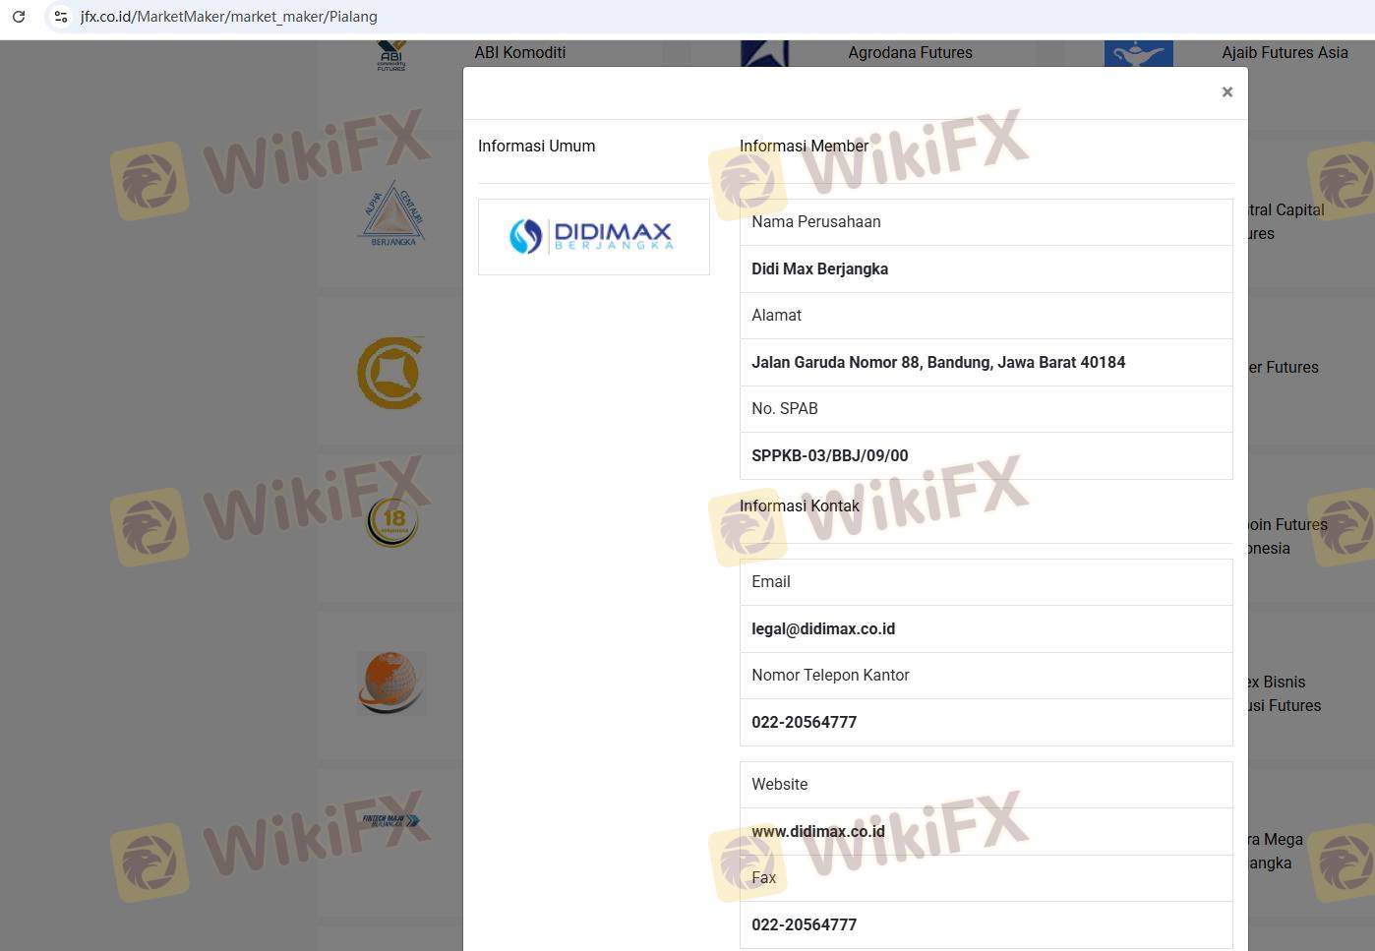Click the office phone number 022-20564777
The height and width of the screenshot is (951, 1375).
pyautogui.click(x=804, y=723)
